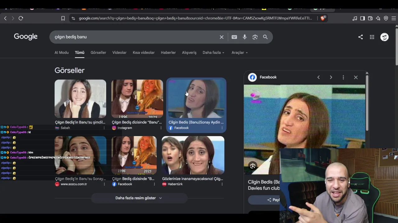Show previous image in the Facebook preview panel
Viewport: 398px width, 223px height.
pos(318,77)
